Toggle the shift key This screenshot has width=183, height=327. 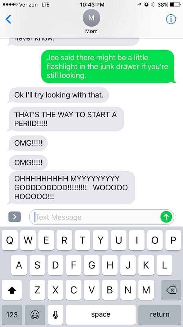pyautogui.click(x=12, y=290)
